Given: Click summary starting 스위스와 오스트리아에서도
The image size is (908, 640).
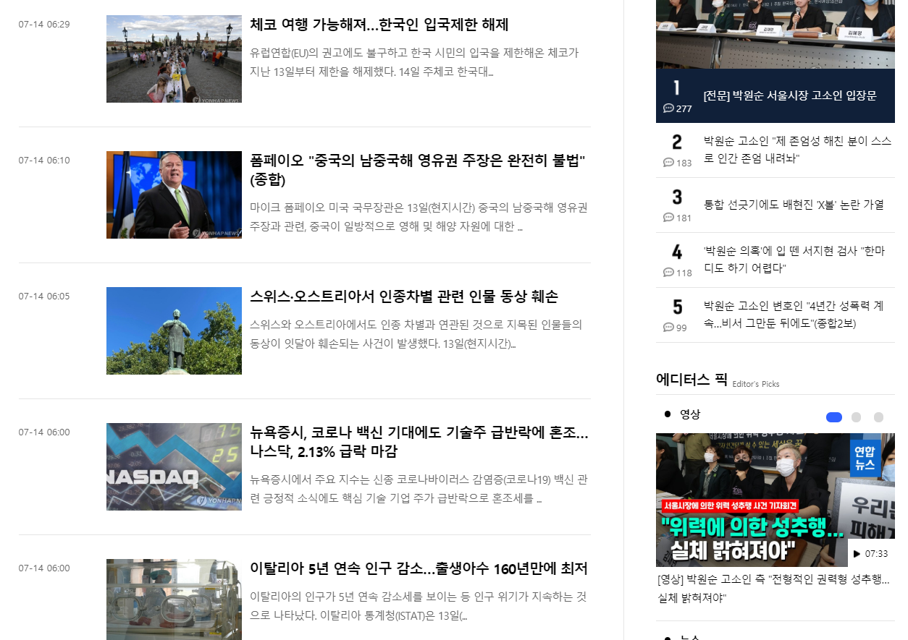Looking at the screenshot, I should (x=416, y=334).
